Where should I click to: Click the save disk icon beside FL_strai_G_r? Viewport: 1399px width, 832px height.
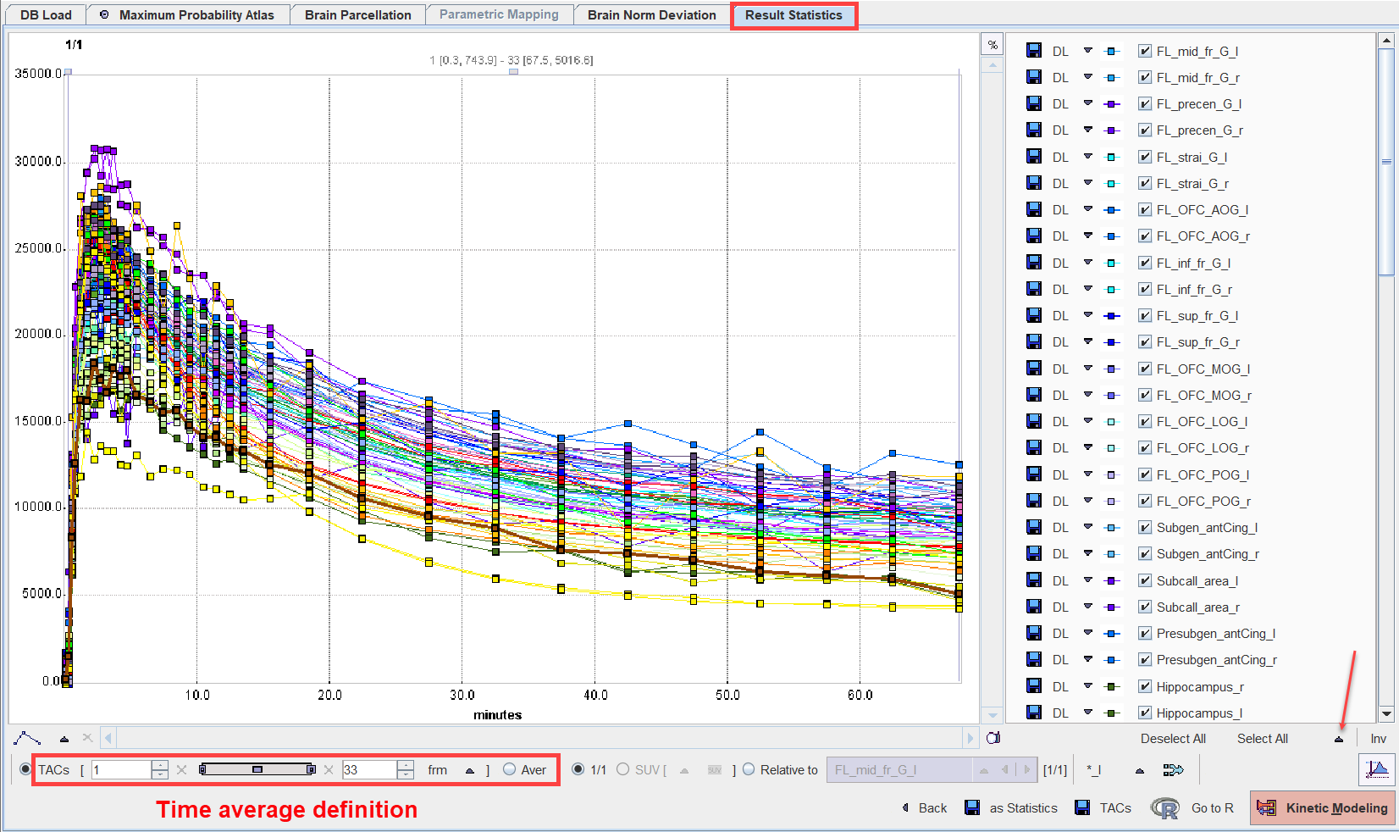coord(1033,183)
